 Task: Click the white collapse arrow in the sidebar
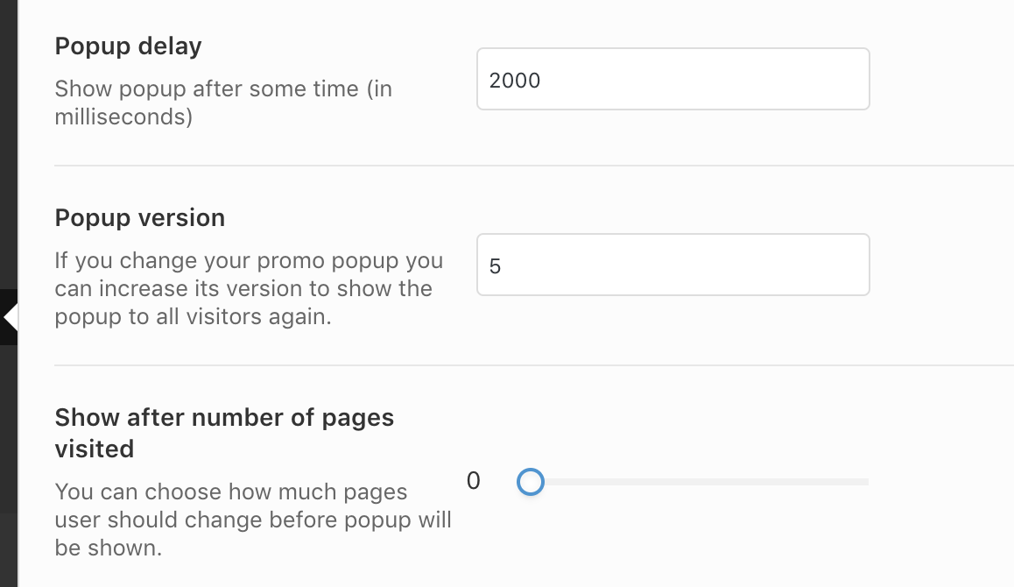11,317
